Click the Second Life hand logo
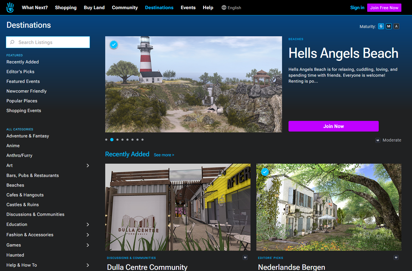 click(x=10, y=8)
